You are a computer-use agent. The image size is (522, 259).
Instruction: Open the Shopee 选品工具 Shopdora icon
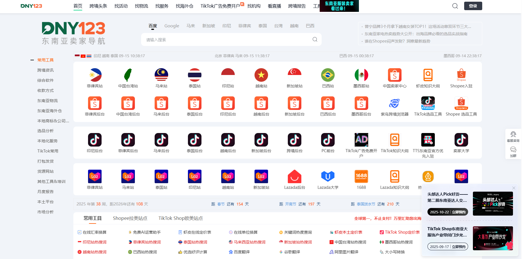pyautogui.click(x=461, y=103)
